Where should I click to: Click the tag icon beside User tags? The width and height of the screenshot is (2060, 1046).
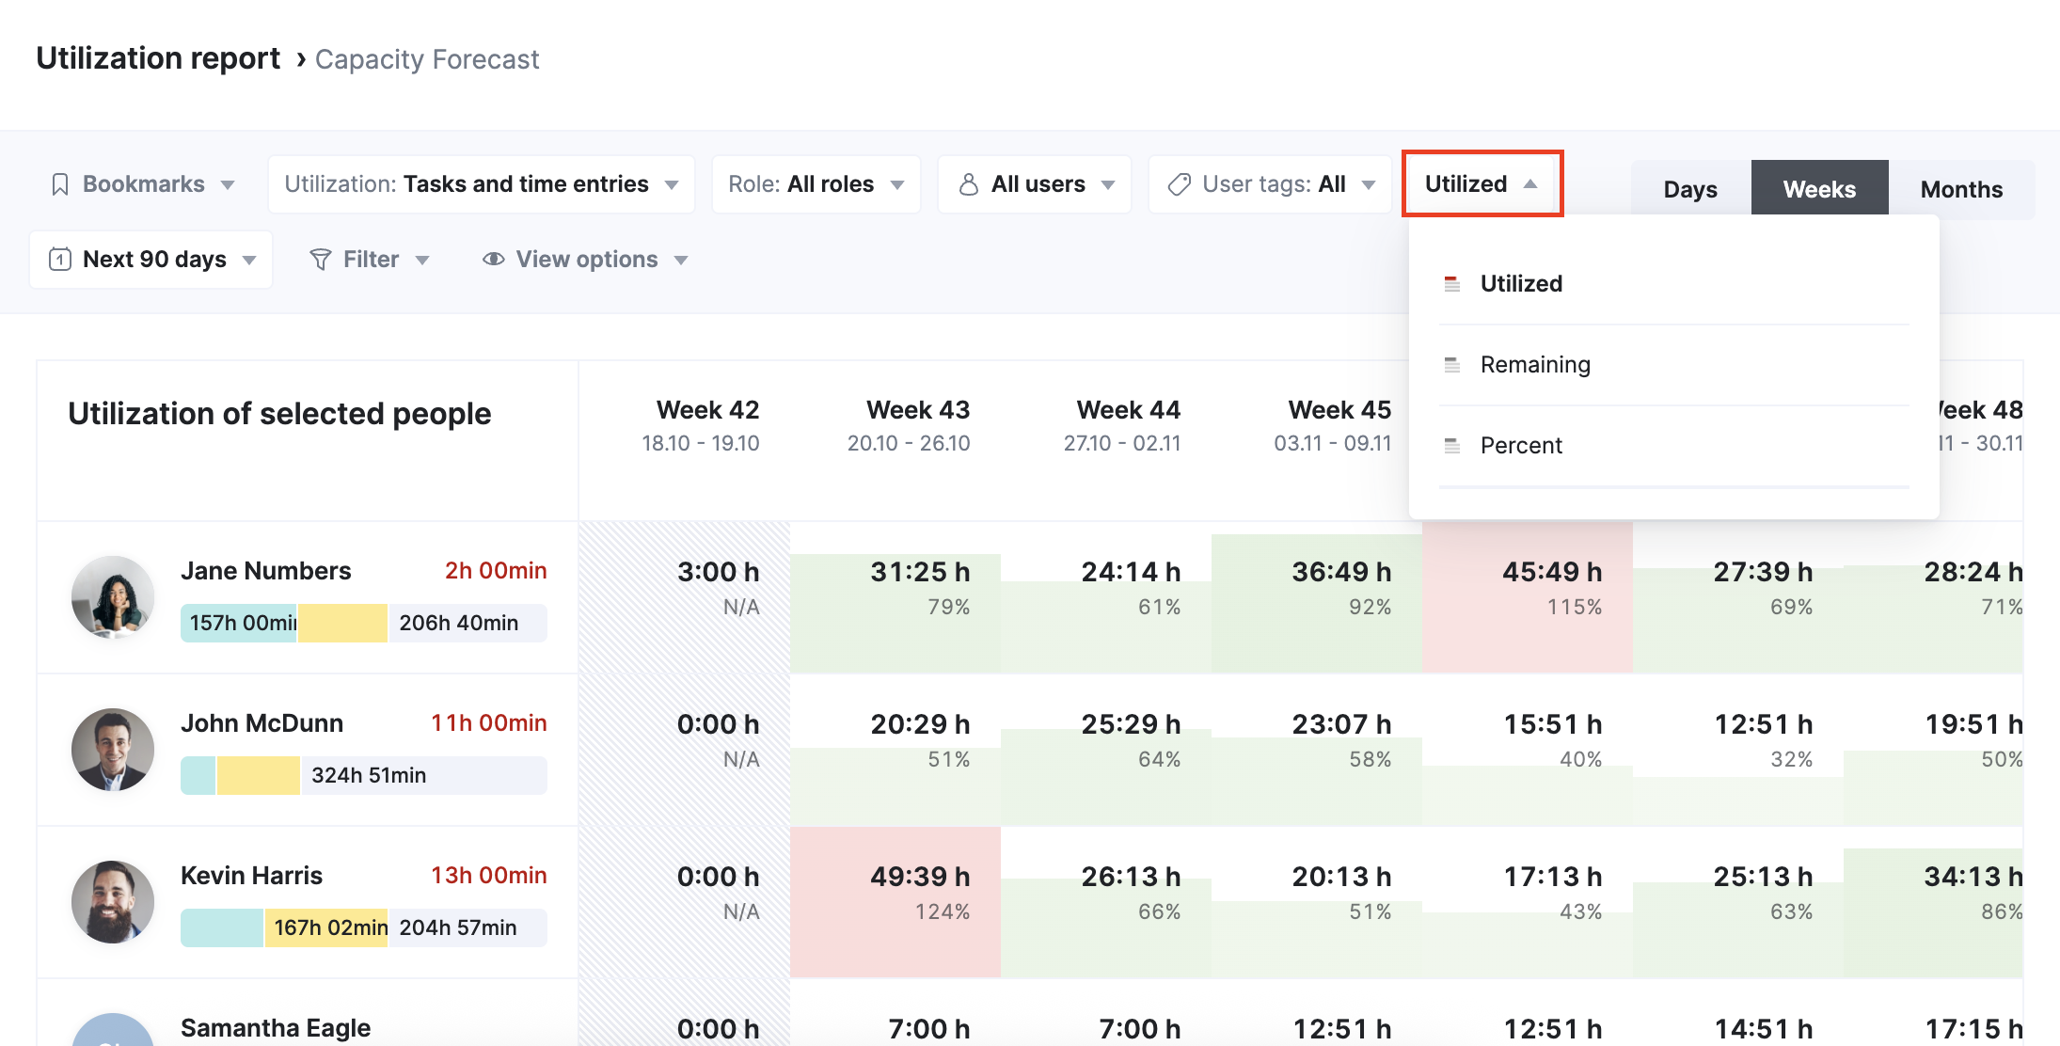[1180, 184]
